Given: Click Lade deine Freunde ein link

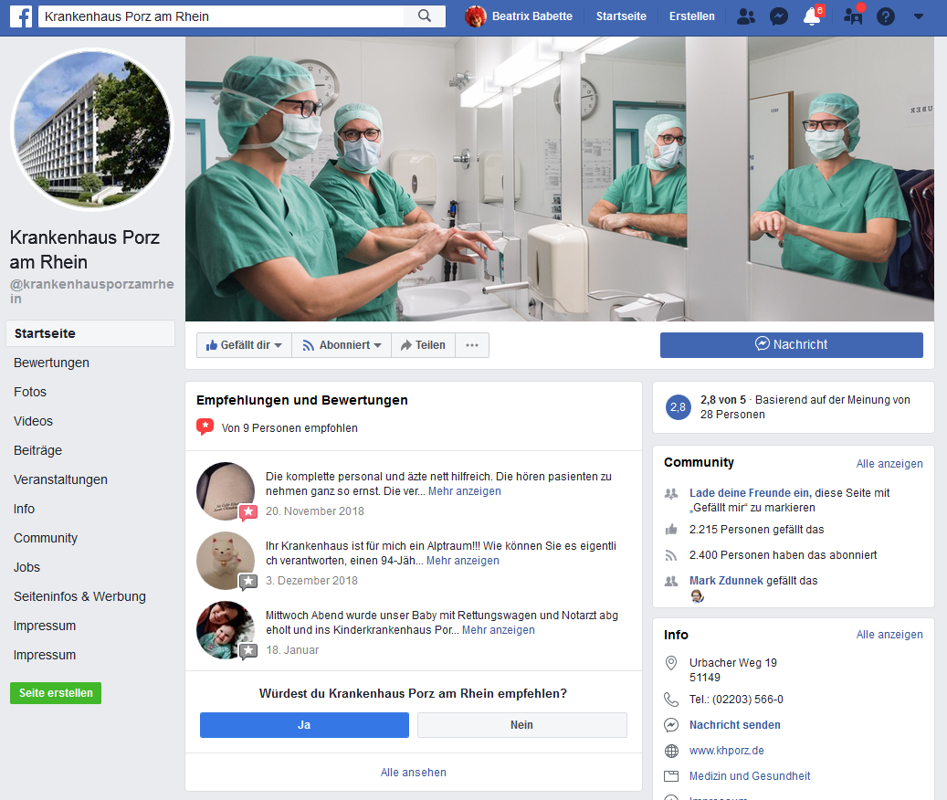Looking at the screenshot, I should coord(749,493).
